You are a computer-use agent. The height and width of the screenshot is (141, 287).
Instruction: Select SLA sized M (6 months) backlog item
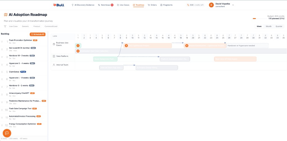(24, 49)
